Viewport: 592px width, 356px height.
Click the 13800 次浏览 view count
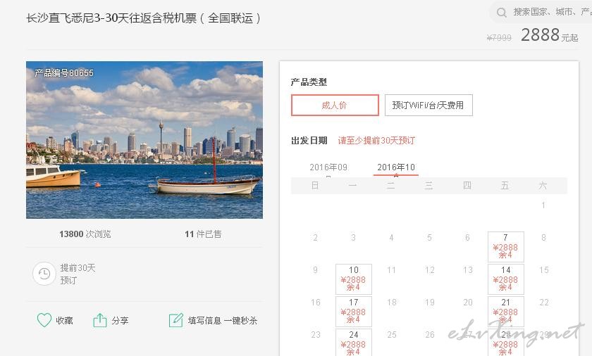(85, 234)
